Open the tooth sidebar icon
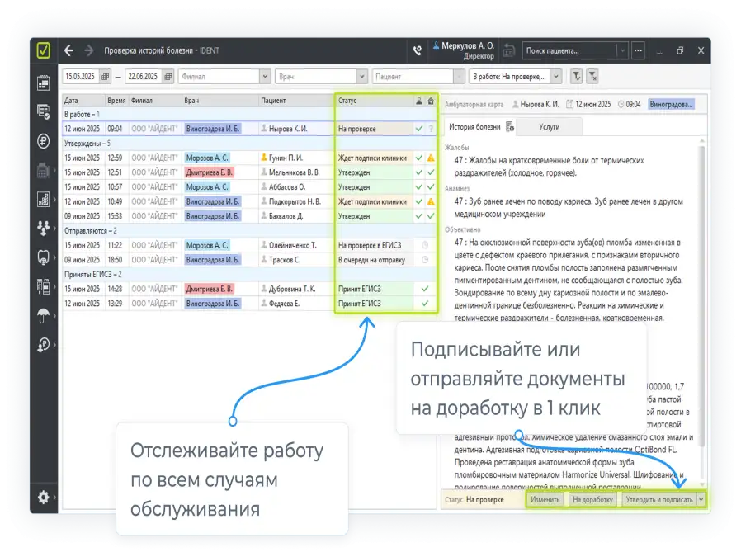The height and width of the screenshot is (552, 741). point(44,257)
